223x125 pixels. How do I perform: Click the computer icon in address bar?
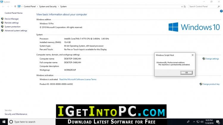coord(19,7)
